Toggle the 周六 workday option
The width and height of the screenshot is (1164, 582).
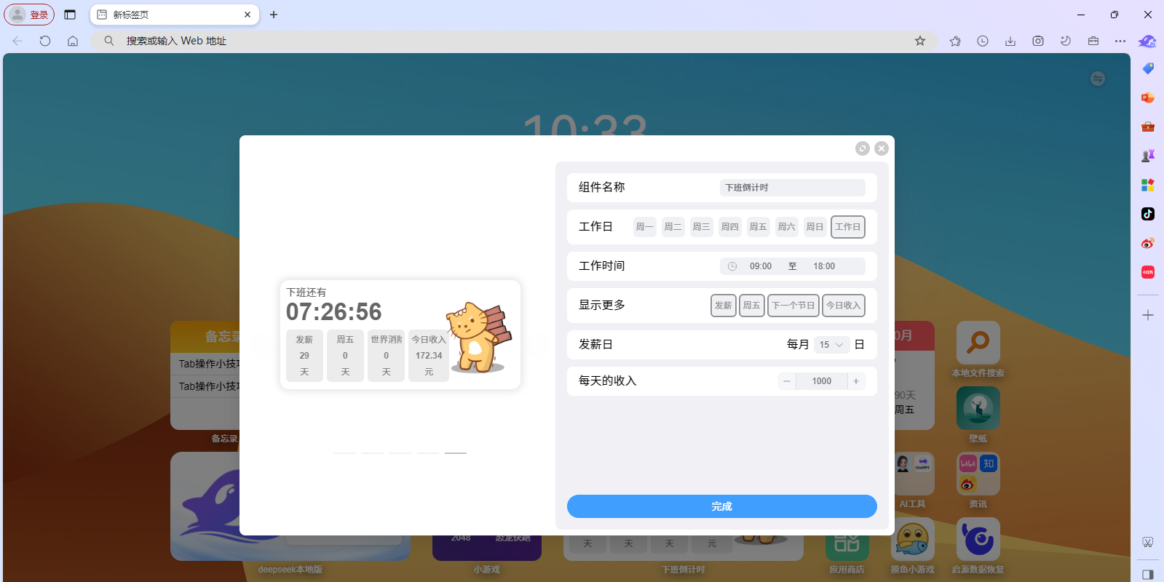[x=786, y=227]
